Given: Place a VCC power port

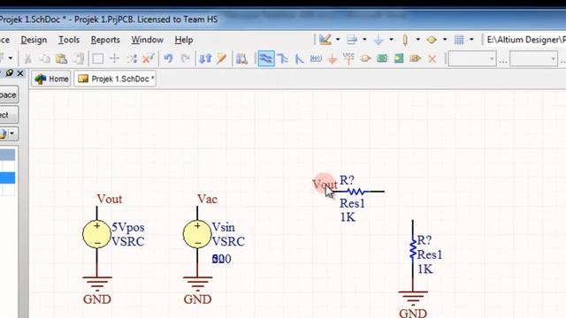Looking at the screenshot, I should pyautogui.click(x=348, y=59).
